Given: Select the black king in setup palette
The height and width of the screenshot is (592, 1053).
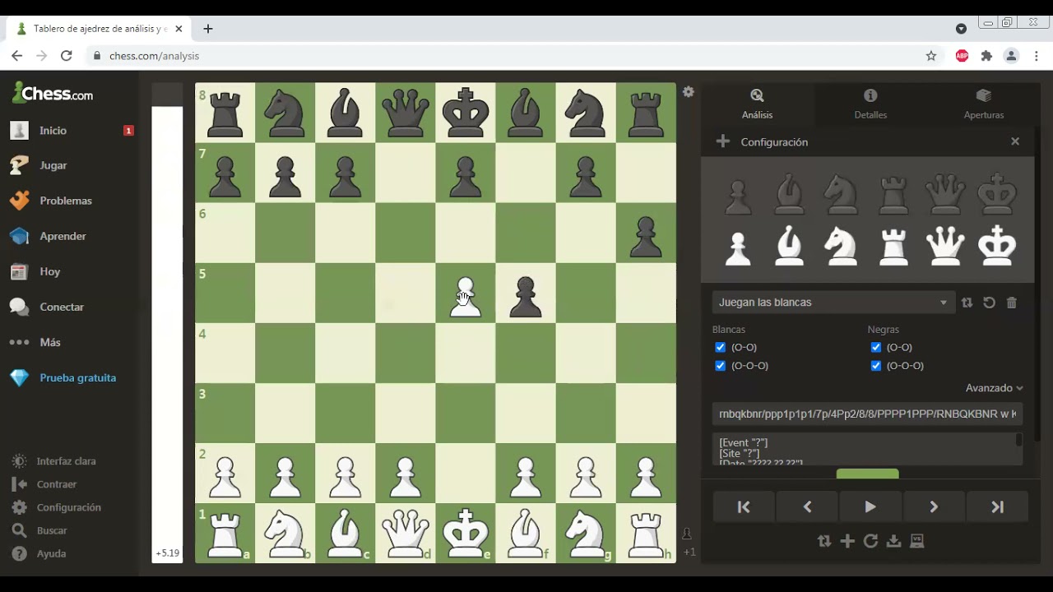Looking at the screenshot, I should [997, 194].
